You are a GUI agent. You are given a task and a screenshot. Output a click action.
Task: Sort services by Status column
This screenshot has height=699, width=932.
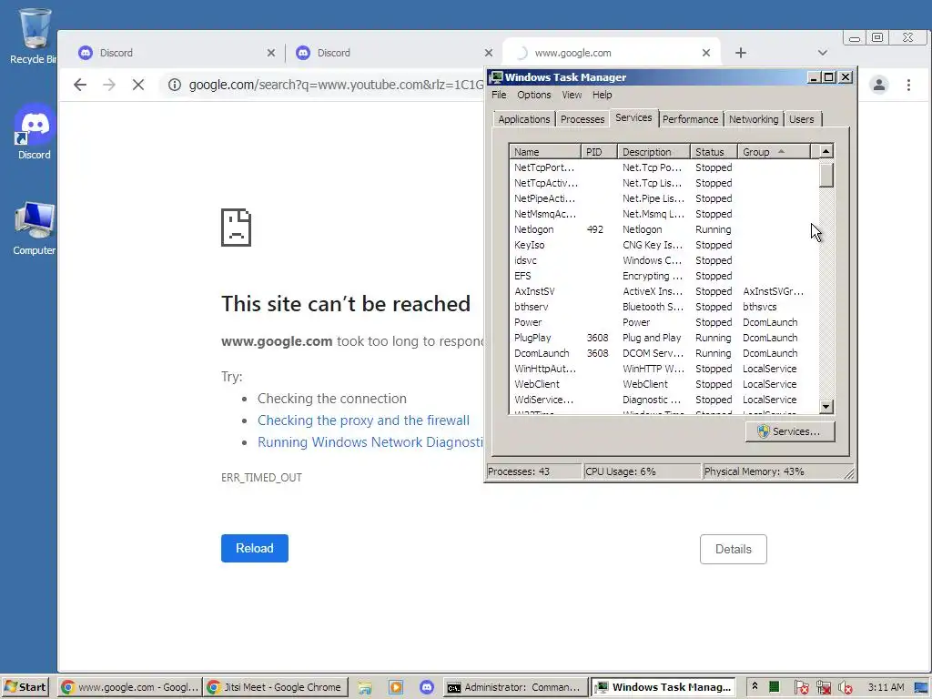[714, 152]
